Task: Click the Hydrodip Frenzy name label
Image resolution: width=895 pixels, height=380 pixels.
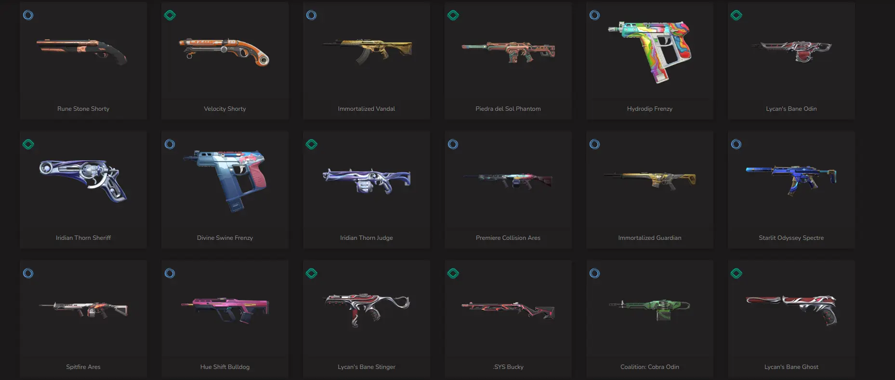Action: [650, 109]
